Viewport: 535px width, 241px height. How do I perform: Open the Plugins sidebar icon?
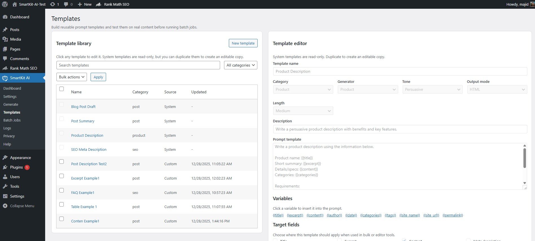(x=5, y=167)
